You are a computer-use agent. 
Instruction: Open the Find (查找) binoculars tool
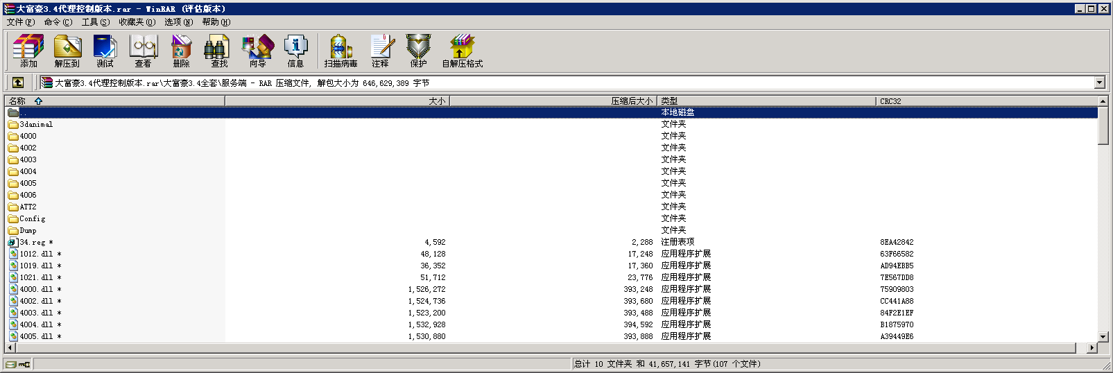pos(219,51)
